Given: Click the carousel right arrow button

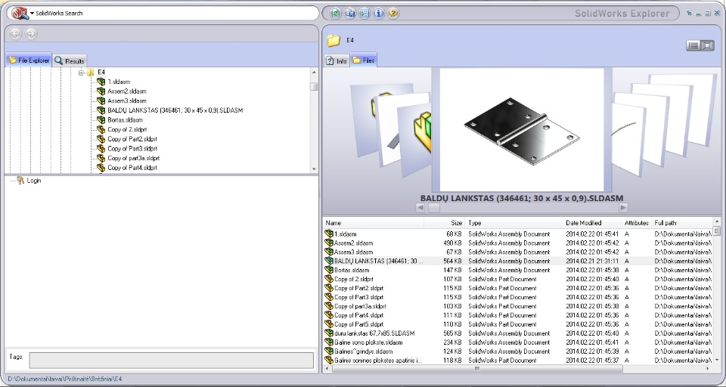Looking at the screenshot, I should 623,207.
